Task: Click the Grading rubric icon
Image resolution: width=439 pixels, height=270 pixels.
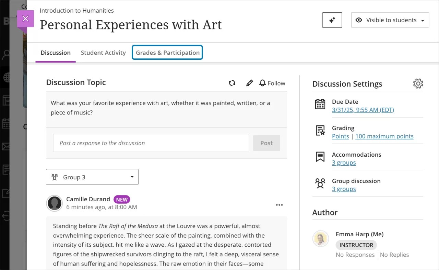Action: pyautogui.click(x=320, y=131)
